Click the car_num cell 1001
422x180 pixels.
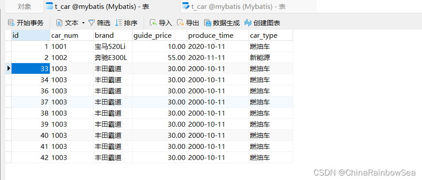point(72,47)
